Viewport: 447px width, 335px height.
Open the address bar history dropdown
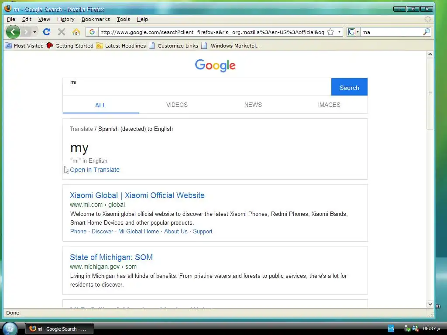[x=339, y=32]
